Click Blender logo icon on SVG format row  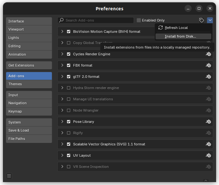pos(208,144)
